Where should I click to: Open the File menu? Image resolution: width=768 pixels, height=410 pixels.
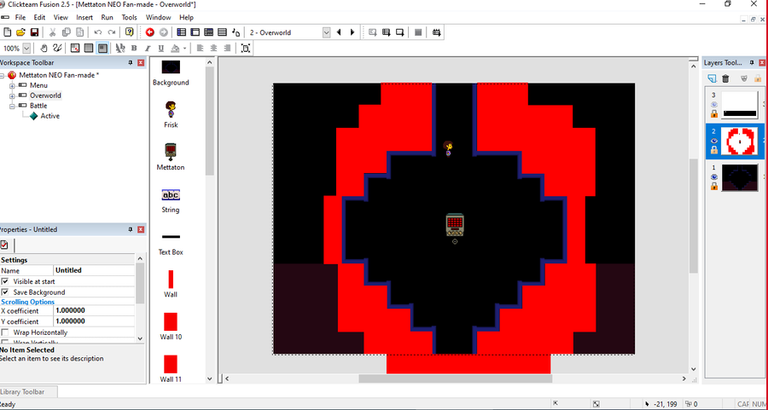click(x=20, y=17)
